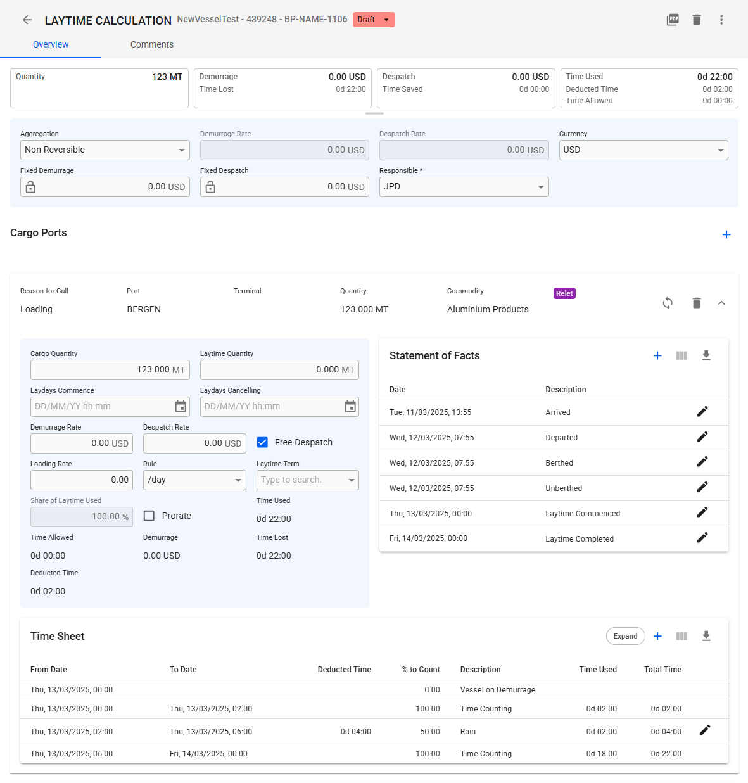Open the three-dot more options menu
This screenshot has height=783, width=748.
(x=721, y=20)
